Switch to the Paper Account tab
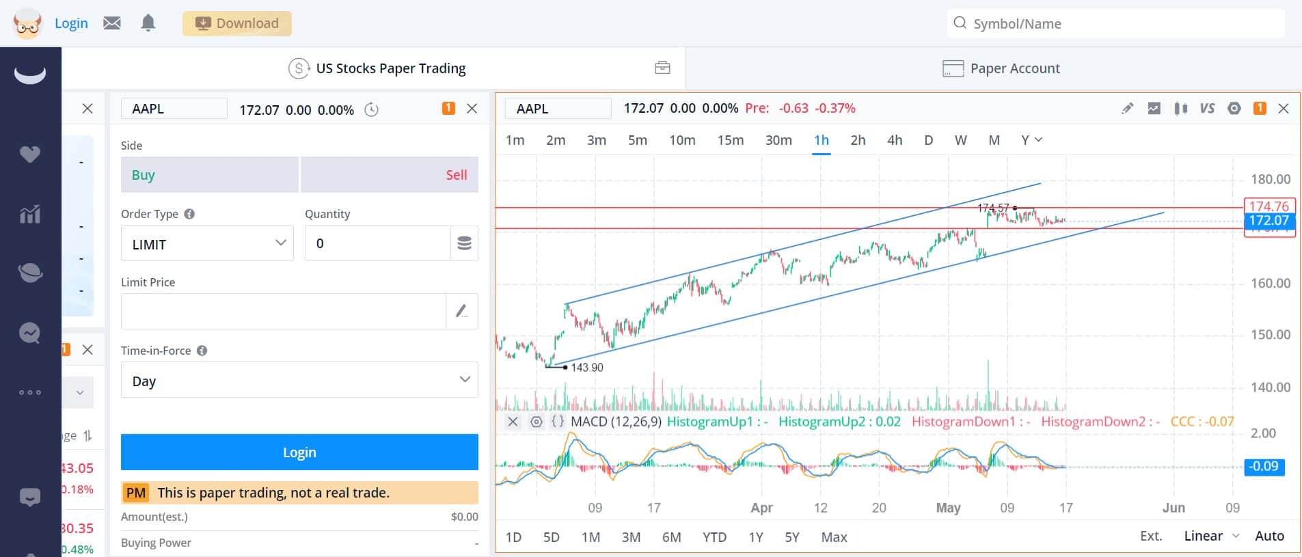 [x=1001, y=68]
